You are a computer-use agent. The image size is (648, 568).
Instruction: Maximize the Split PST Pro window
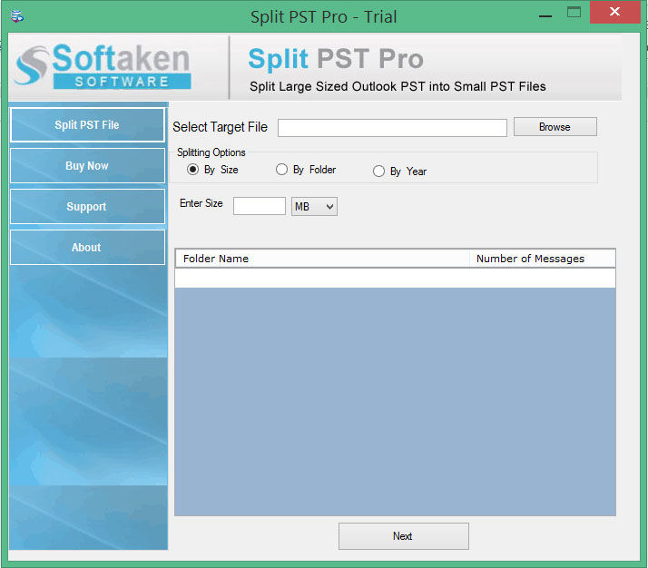(574, 12)
